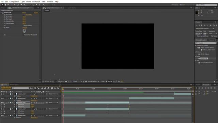Click Play in Preview panel
This screenshot has width=218, height=123.
202,25
